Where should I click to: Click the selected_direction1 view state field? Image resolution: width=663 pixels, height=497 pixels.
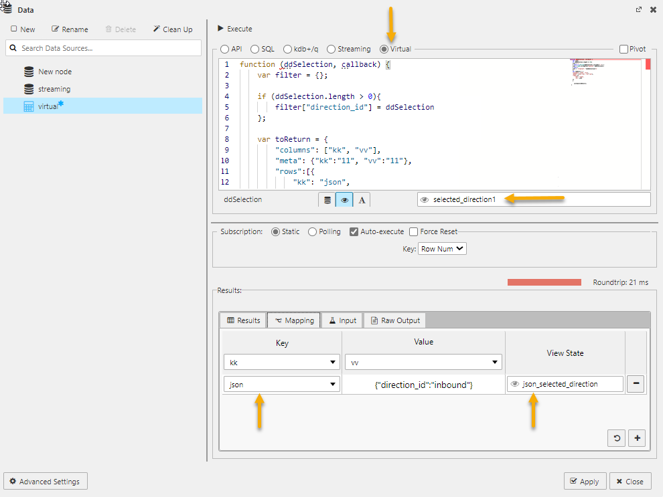[534, 199]
